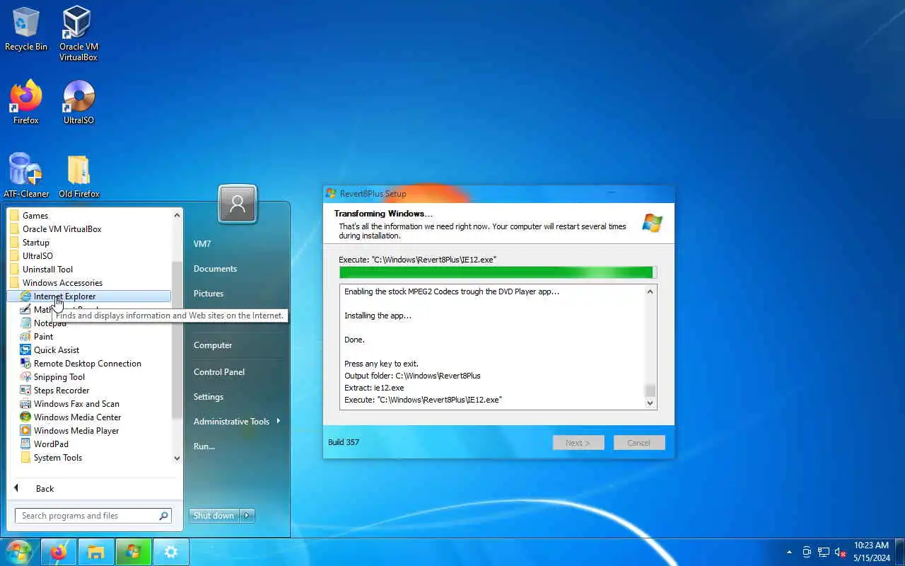Open Settings in Start menu right pane
This screenshot has width=905, height=566.
click(209, 397)
